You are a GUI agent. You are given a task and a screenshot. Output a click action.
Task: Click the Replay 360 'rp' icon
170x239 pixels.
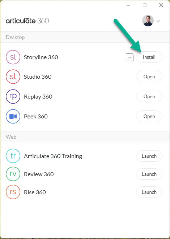pos(13,96)
